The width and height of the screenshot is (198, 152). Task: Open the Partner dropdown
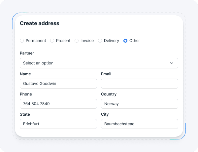(99, 63)
